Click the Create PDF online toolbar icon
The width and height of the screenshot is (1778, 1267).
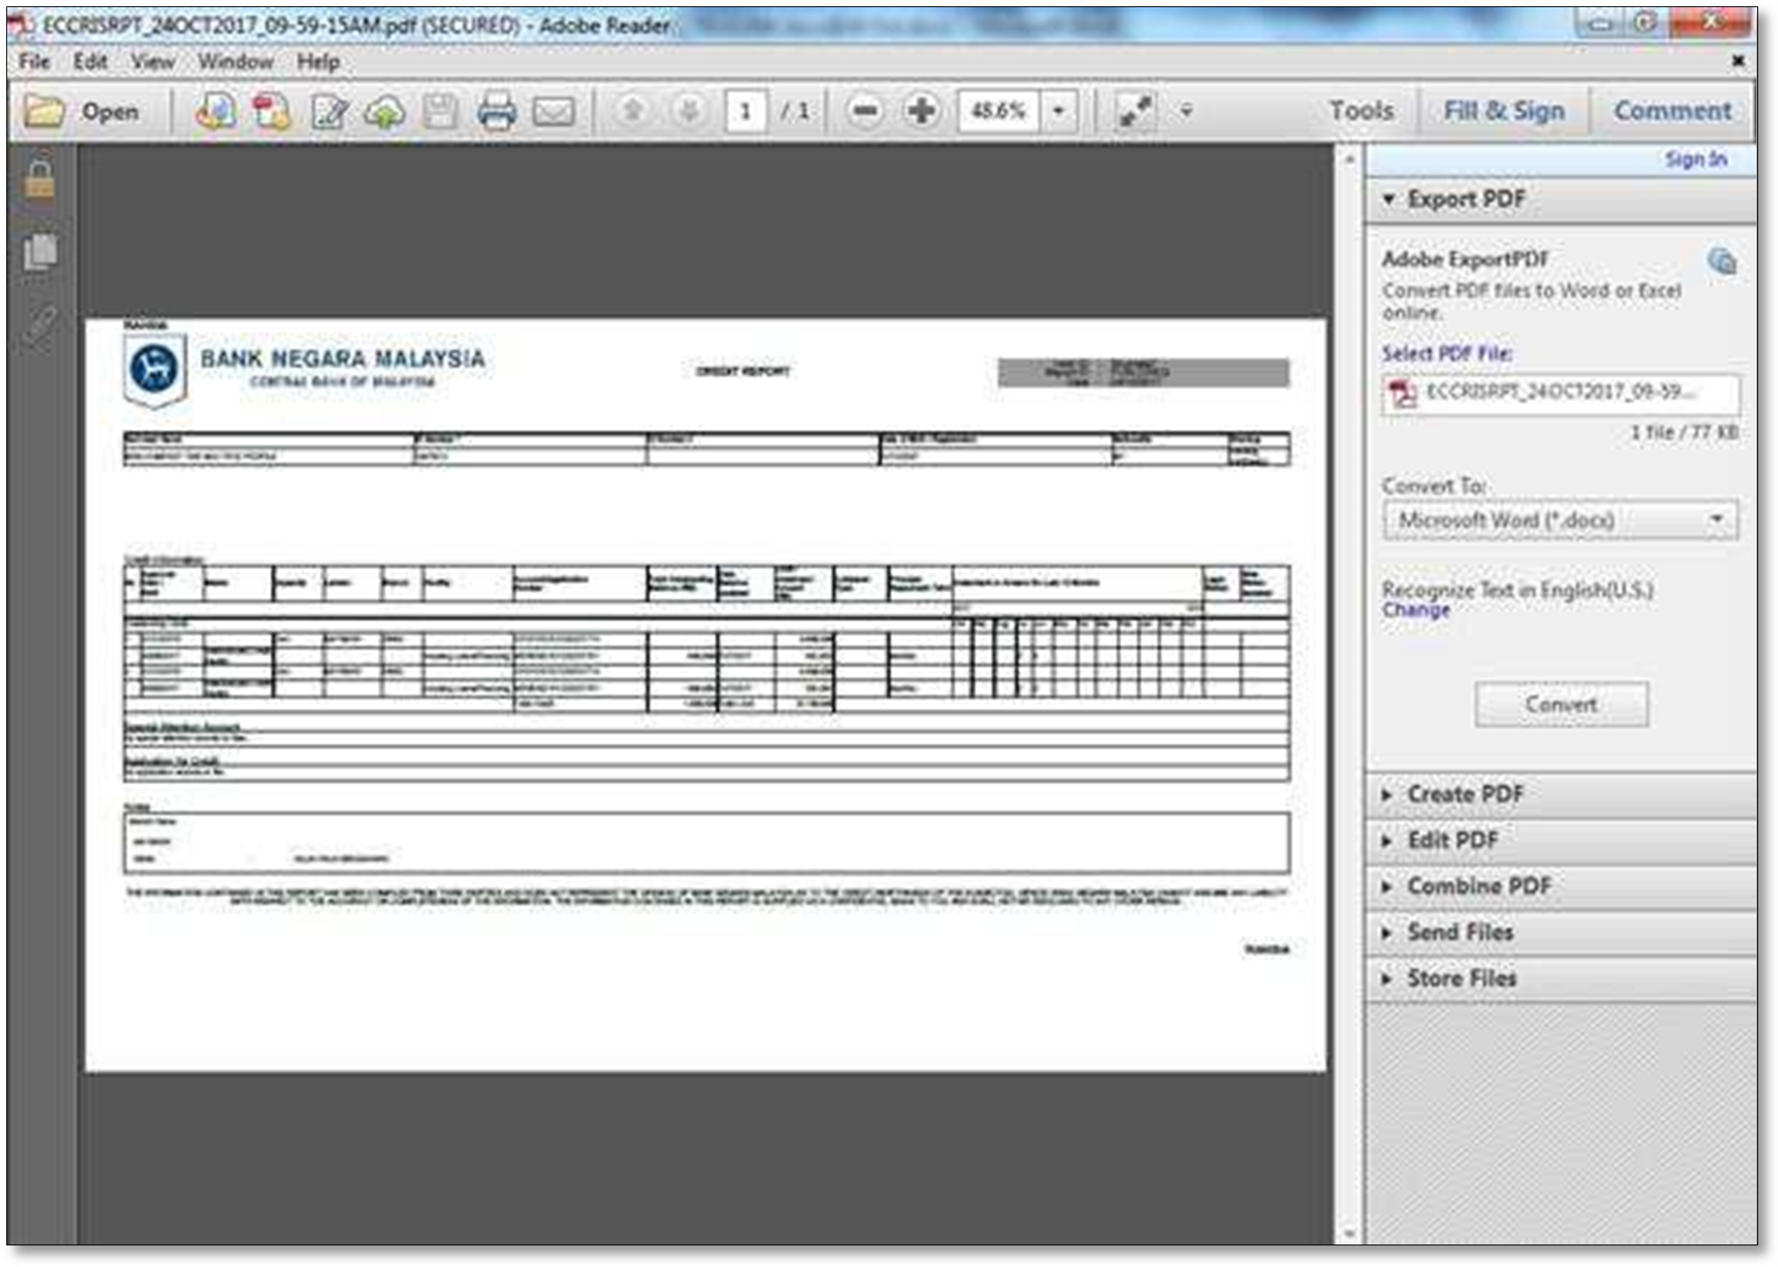pos(216,112)
